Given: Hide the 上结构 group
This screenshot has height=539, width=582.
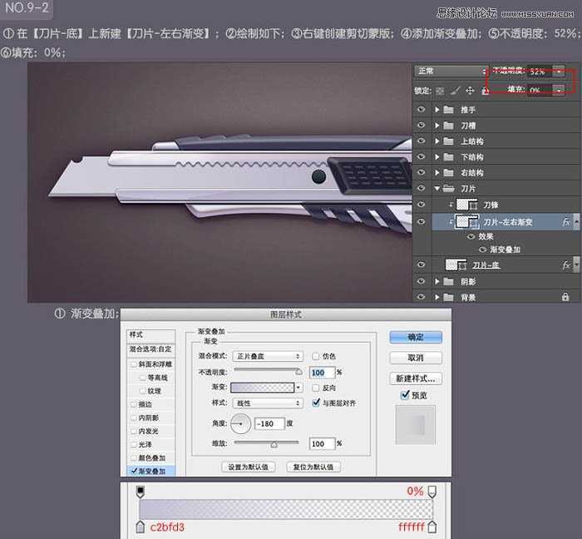Looking at the screenshot, I should point(421,141).
